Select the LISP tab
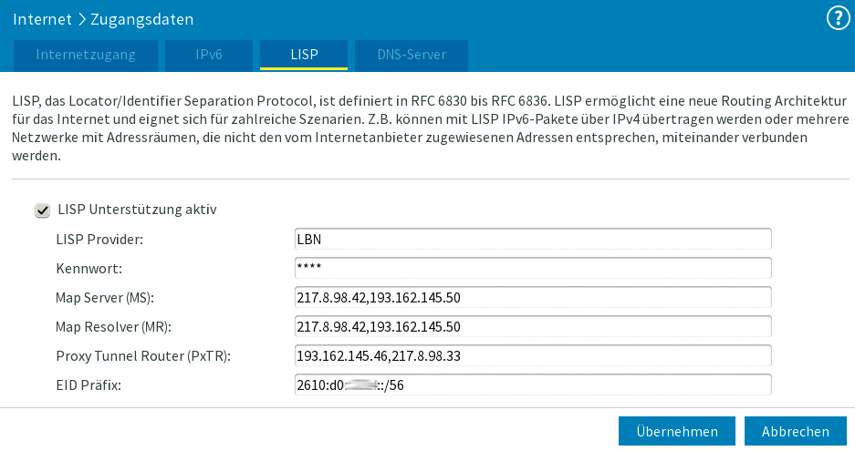Screen dimensions: 855x451 [x=304, y=55]
